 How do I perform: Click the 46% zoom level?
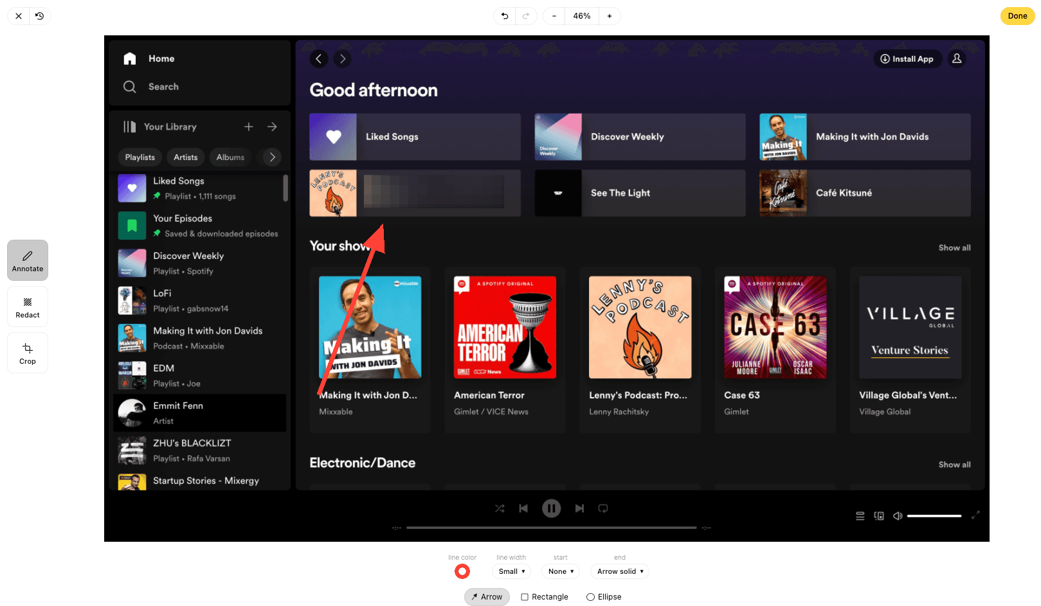(x=582, y=16)
